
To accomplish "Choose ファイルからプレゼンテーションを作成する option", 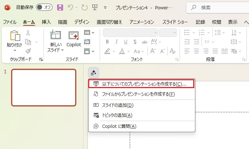I will coord(138,94).
